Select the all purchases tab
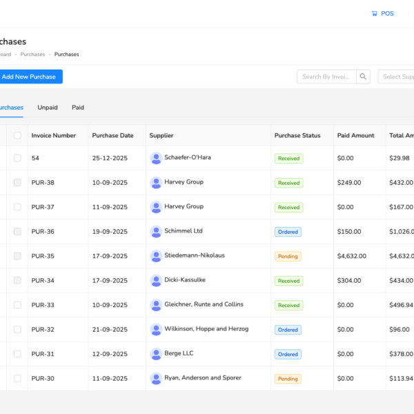This screenshot has width=414, height=414. [x=11, y=108]
